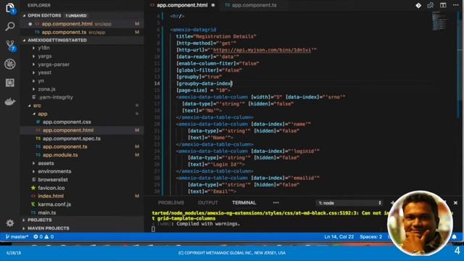Open the Search view in activity bar

click(10, 27)
